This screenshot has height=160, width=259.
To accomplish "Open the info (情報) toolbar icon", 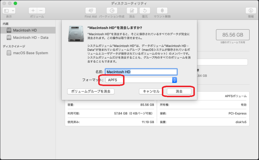I will 251,11.
